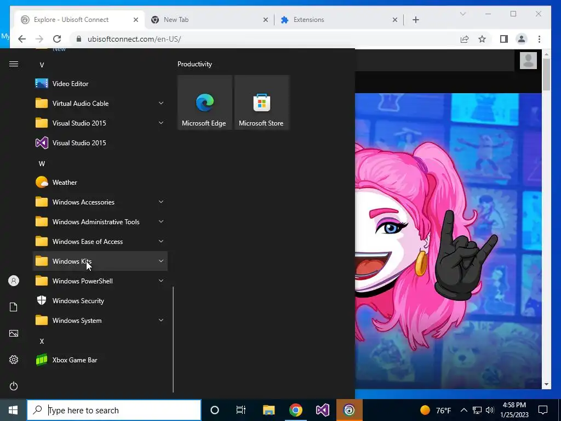
Task: Open Chrome three-dot menu
Action: click(539, 39)
